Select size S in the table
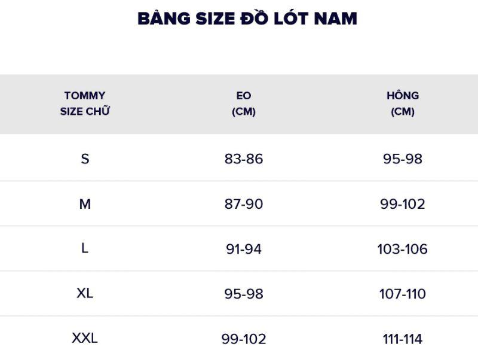478x359 pixels. 85,159
